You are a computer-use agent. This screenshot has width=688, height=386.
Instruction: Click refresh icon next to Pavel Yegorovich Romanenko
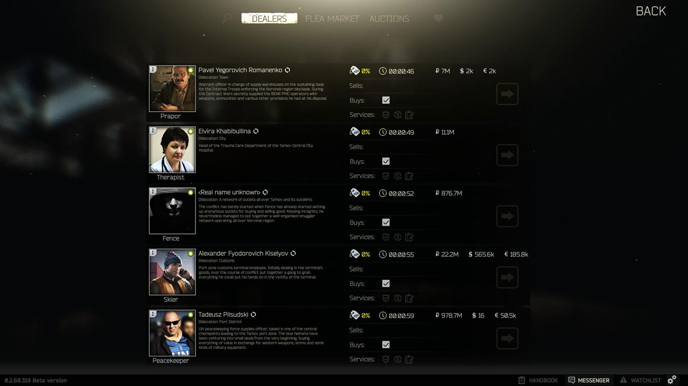pos(287,70)
